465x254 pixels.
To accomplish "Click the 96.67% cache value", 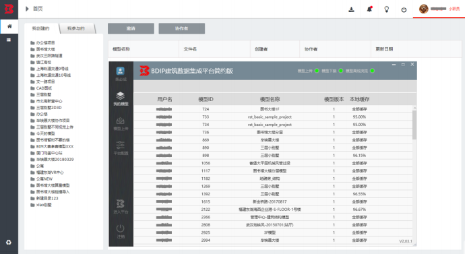I will pos(359,210).
